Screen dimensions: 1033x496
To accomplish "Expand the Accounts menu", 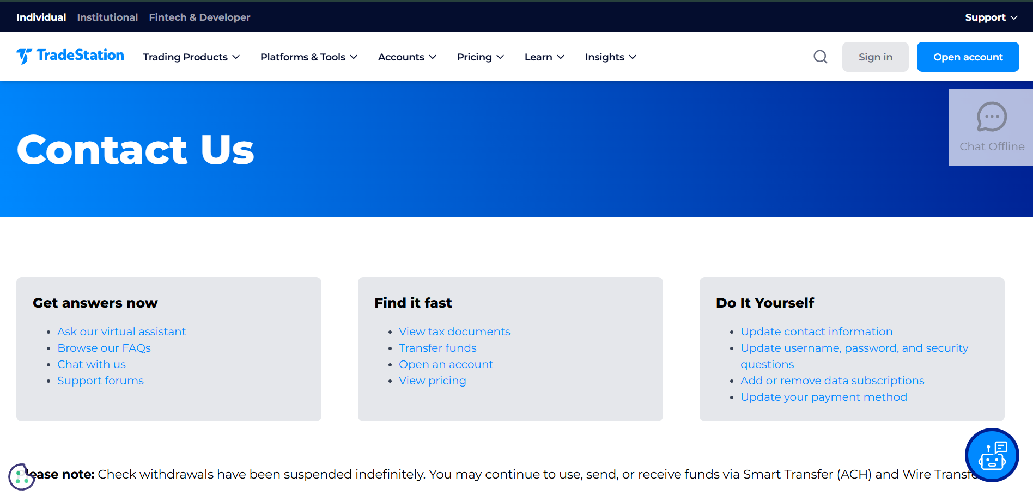I will [407, 57].
